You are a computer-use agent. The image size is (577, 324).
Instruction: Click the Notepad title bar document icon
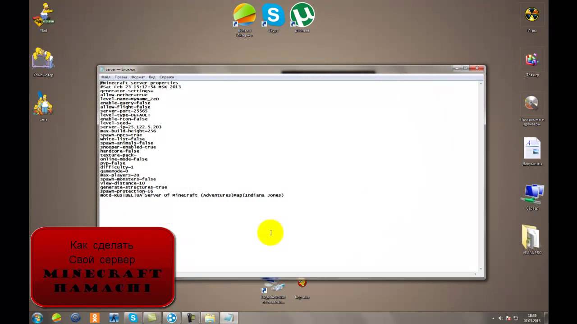pyautogui.click(x=102, y=69)
